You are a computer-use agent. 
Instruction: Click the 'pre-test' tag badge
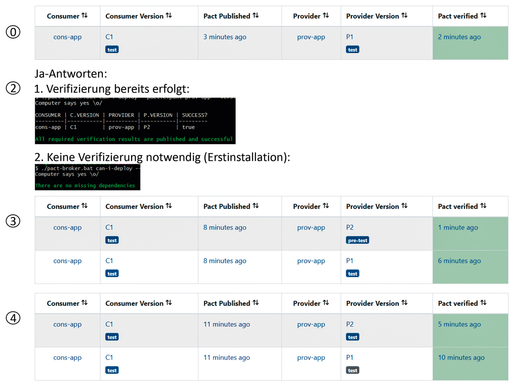358,241
